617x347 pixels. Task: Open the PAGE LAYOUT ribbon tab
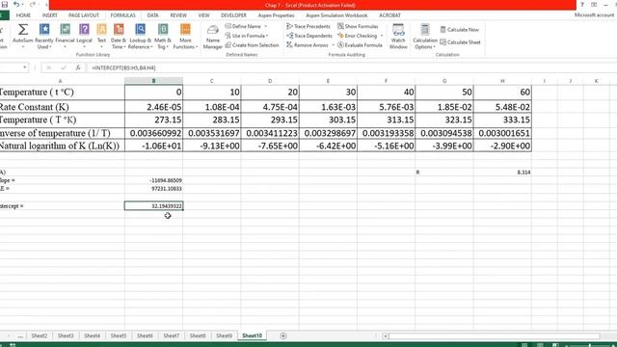(84, 15)
